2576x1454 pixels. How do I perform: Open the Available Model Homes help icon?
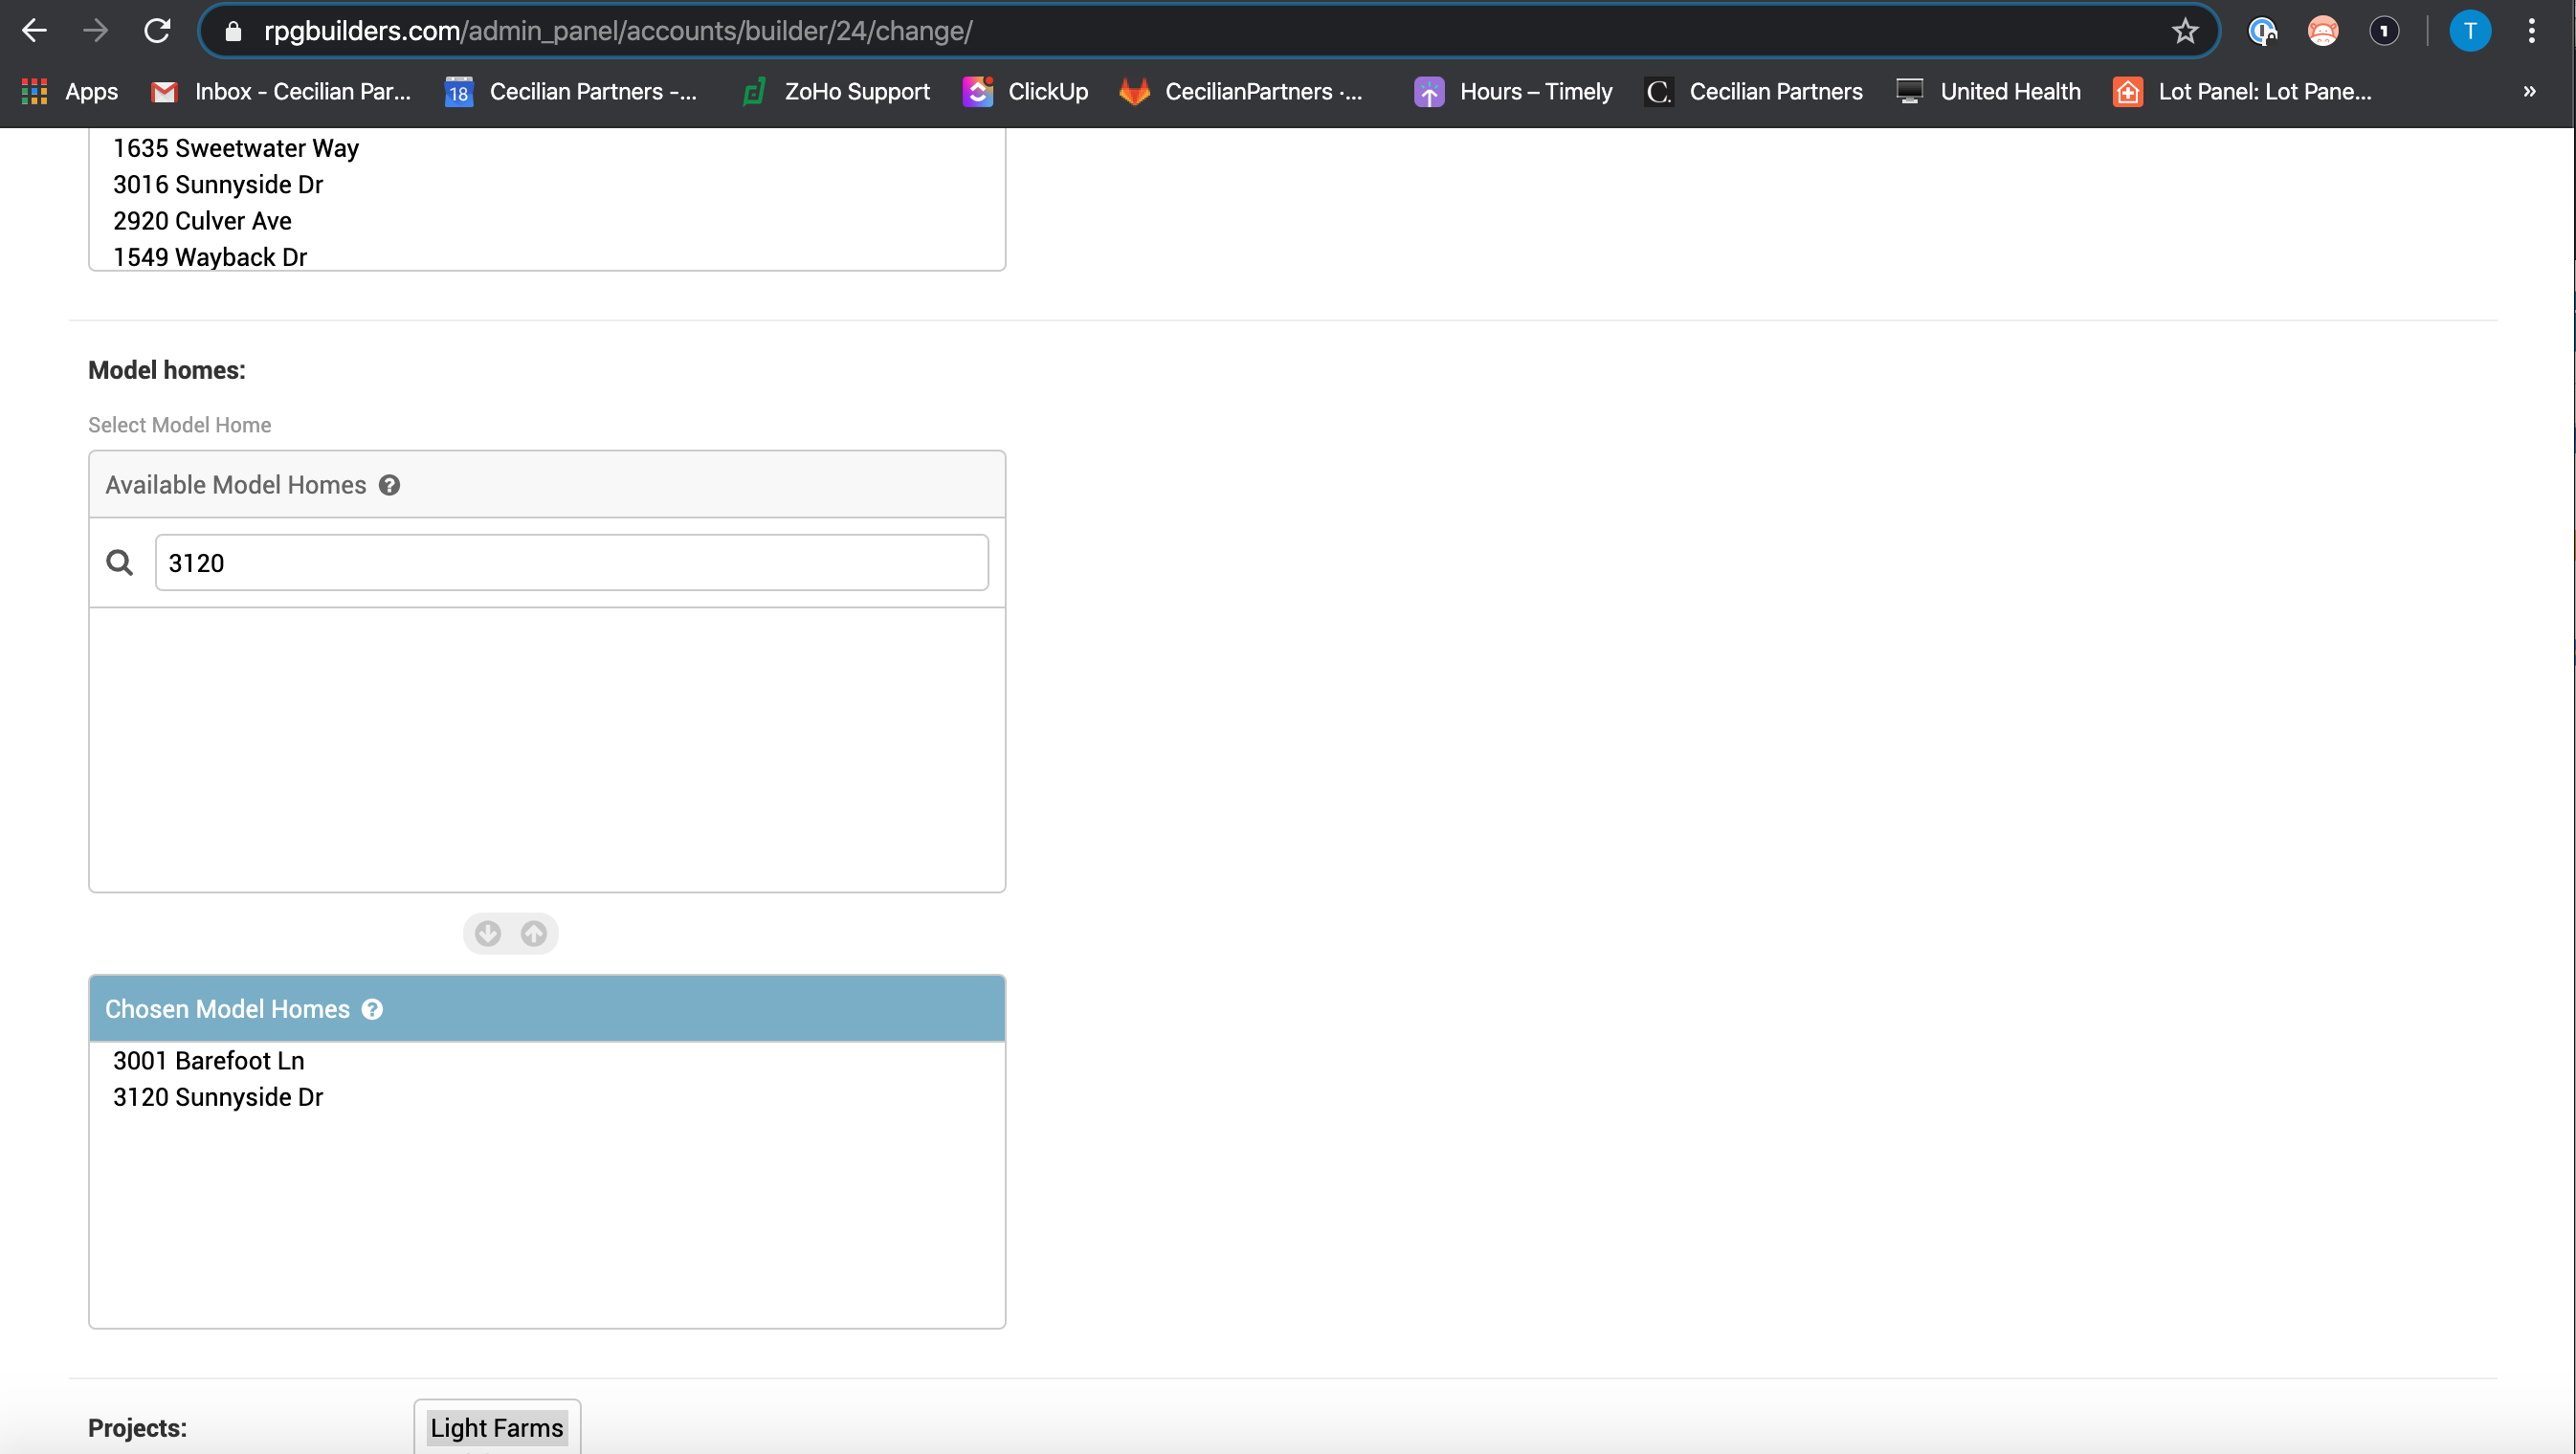coord(389,485)
